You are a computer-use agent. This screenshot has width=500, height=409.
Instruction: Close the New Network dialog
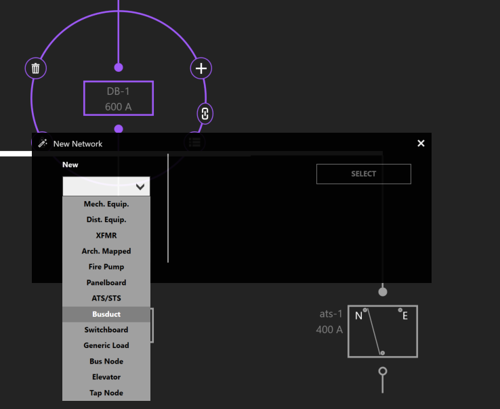pos(421,144)
